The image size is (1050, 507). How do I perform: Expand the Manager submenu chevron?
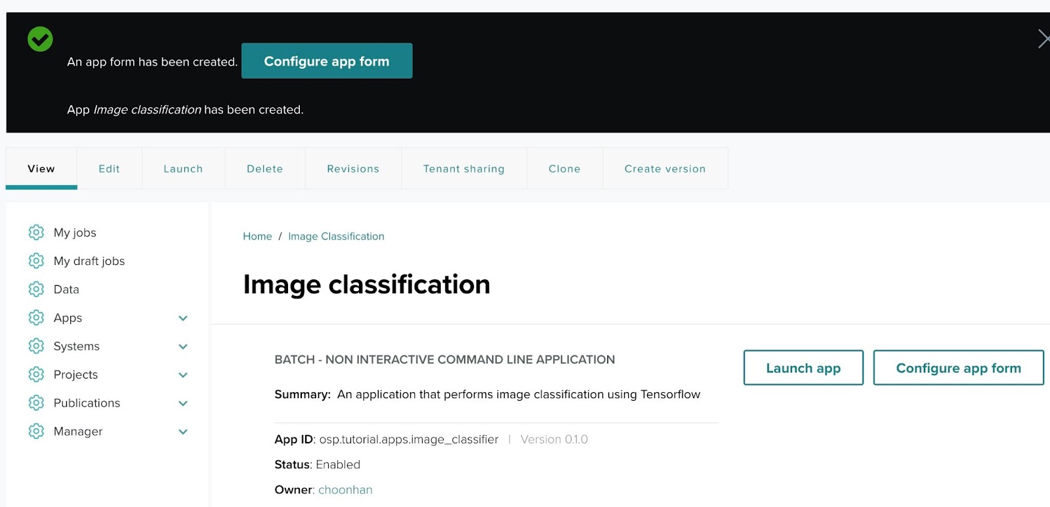pyautogui.click(x=183, y=432)
